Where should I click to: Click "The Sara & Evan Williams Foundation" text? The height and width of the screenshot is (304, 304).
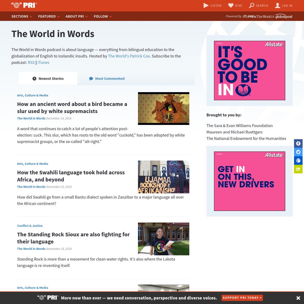coord(240,126)
